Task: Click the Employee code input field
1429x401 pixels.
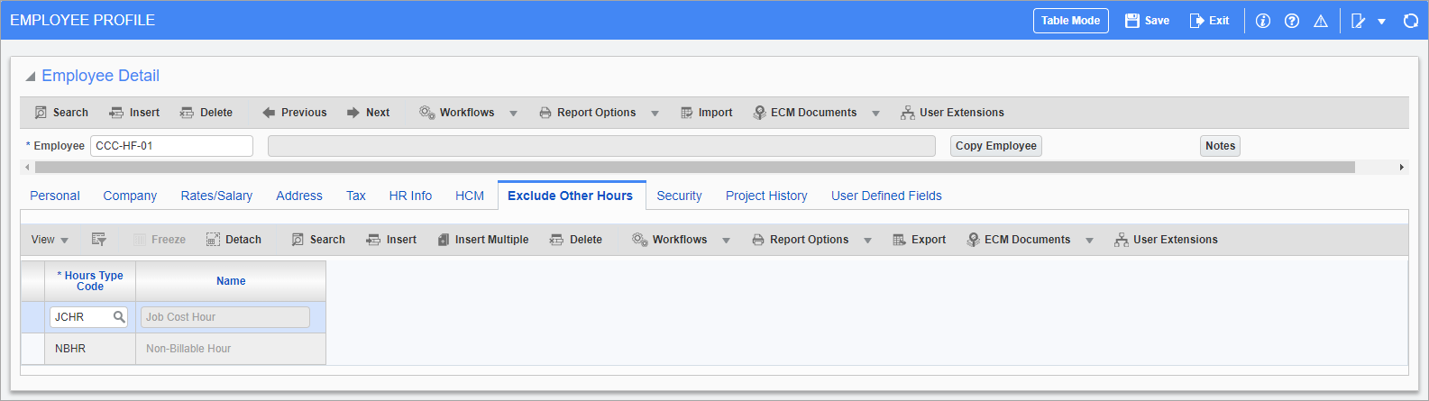Action: 171,146
